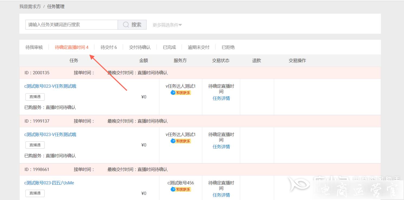This screenshot has height=200, width=404.
Task: Click ¥0 amount in task 1998661
Action: (144, 194)
